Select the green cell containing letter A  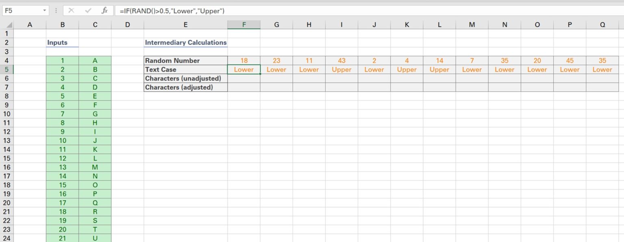coord(95,60)
